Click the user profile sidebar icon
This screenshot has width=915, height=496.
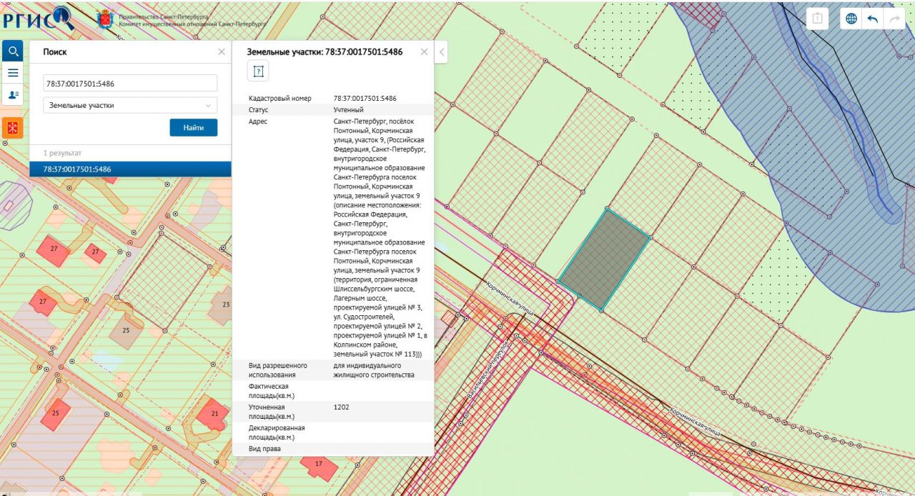pyautogui.click(x=13, y=94)
